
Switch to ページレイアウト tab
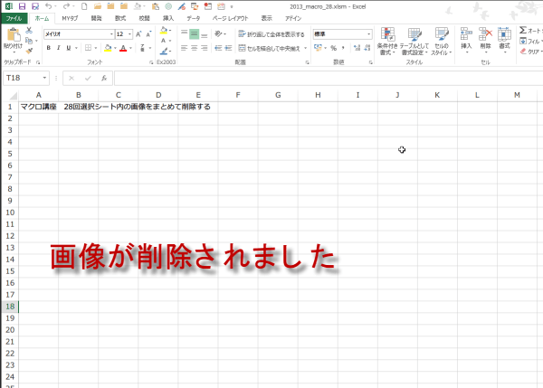(230, 18)
